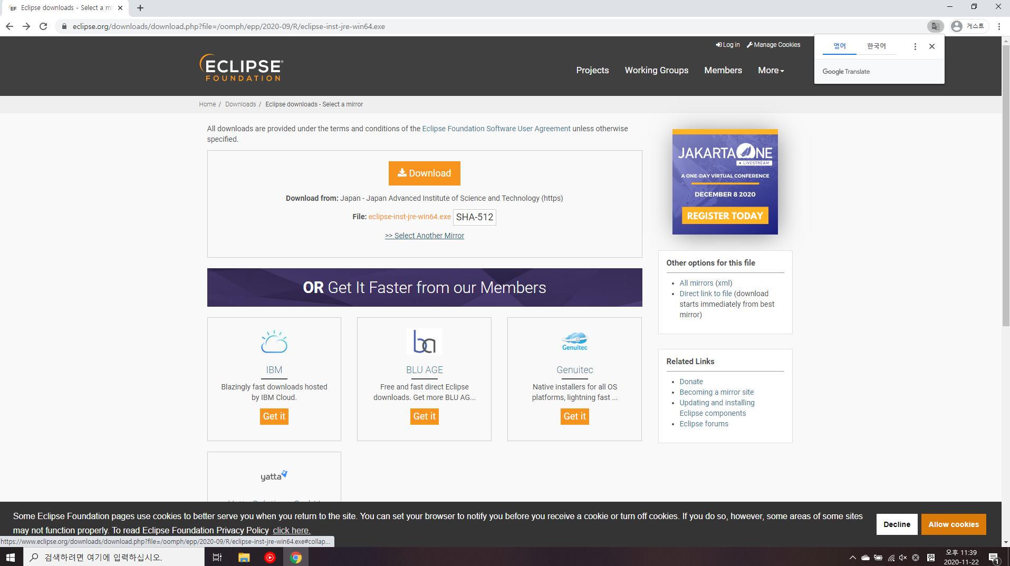This screenshot has height=566, width=1010.
Task: Click the orange Download button
Action: coord(425,173)
